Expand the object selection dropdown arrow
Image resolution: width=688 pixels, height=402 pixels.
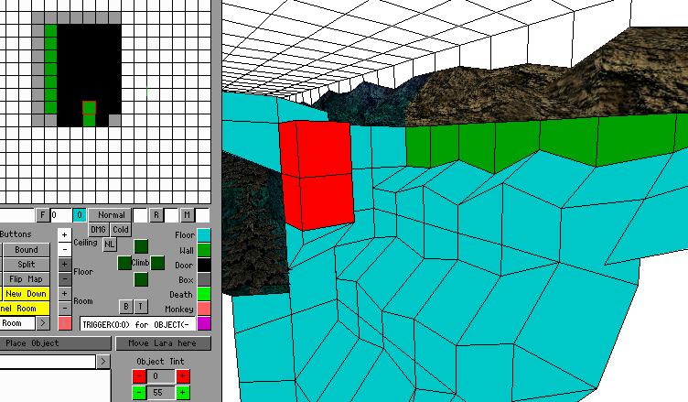(102, 362)
